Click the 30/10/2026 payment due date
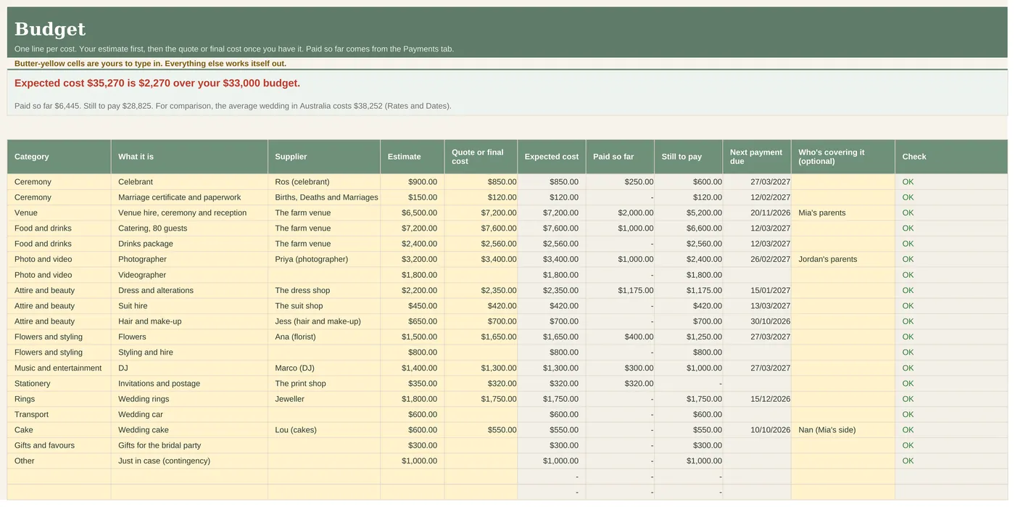1015x507 pixels. click(x=757, y=321)
